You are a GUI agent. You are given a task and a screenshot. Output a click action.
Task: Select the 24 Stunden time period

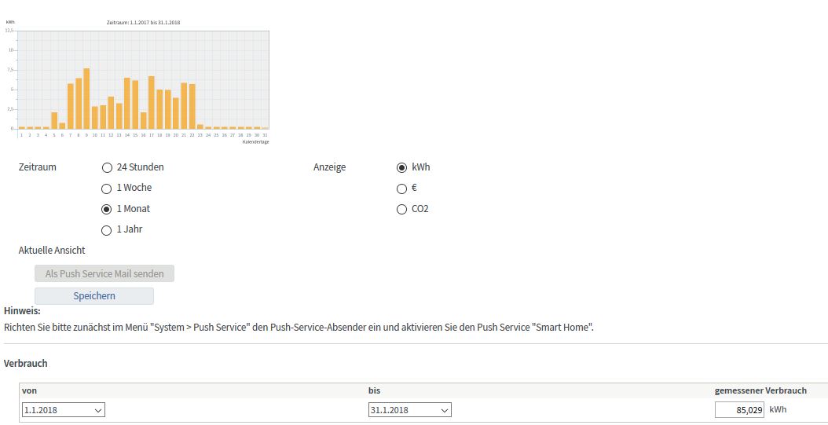tap(107, 167)
